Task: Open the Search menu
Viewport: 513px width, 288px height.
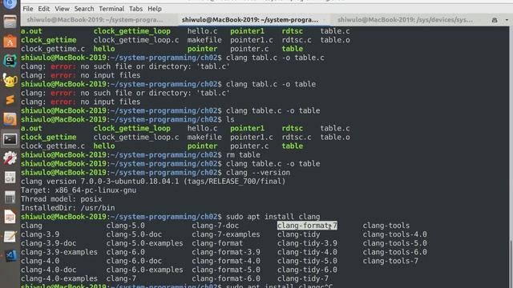Action: coord(83,9)
